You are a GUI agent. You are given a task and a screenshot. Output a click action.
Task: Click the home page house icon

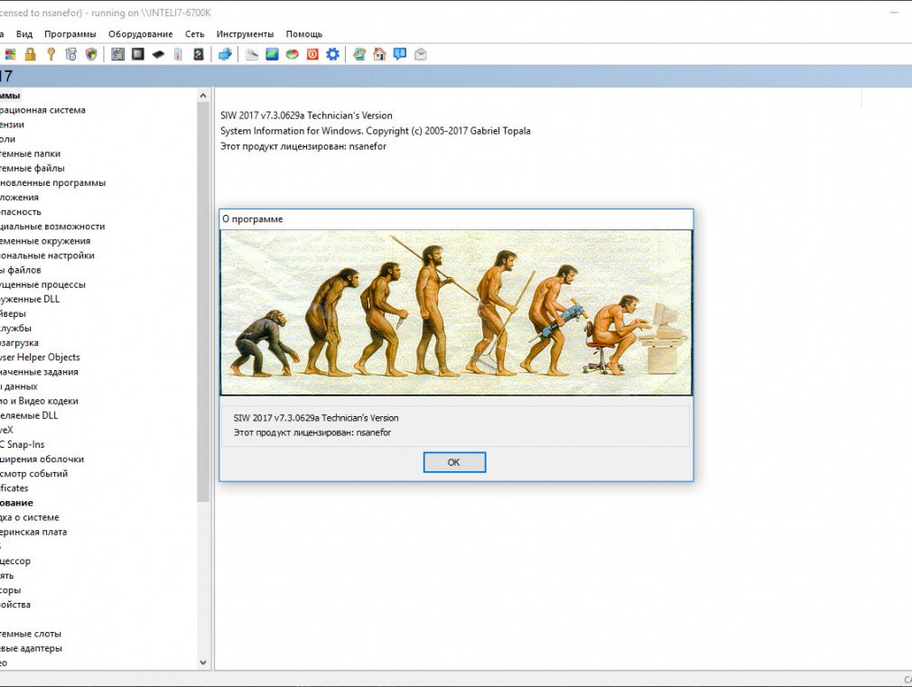380,55
